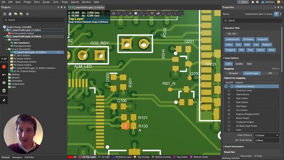Toggle the Pad Edges snapping checkbox
Image resolution: width=284 pixels, height=160 pixels.
coord(229,106)
